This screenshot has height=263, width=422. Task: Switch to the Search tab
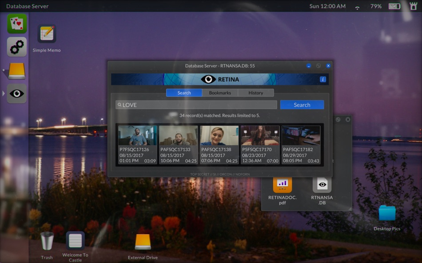point(184,93)
